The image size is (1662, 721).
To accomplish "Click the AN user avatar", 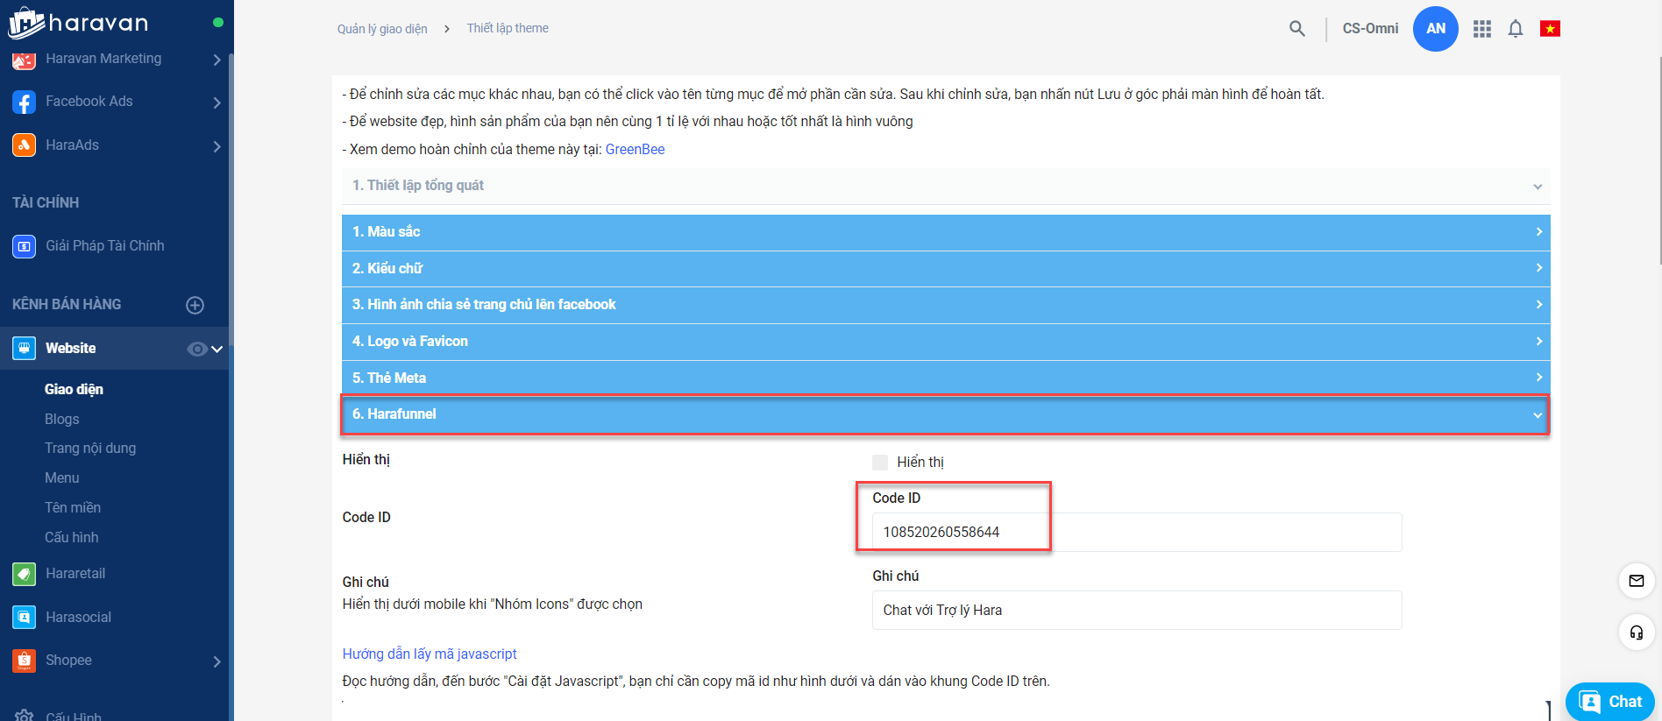I will [1436, 29].
